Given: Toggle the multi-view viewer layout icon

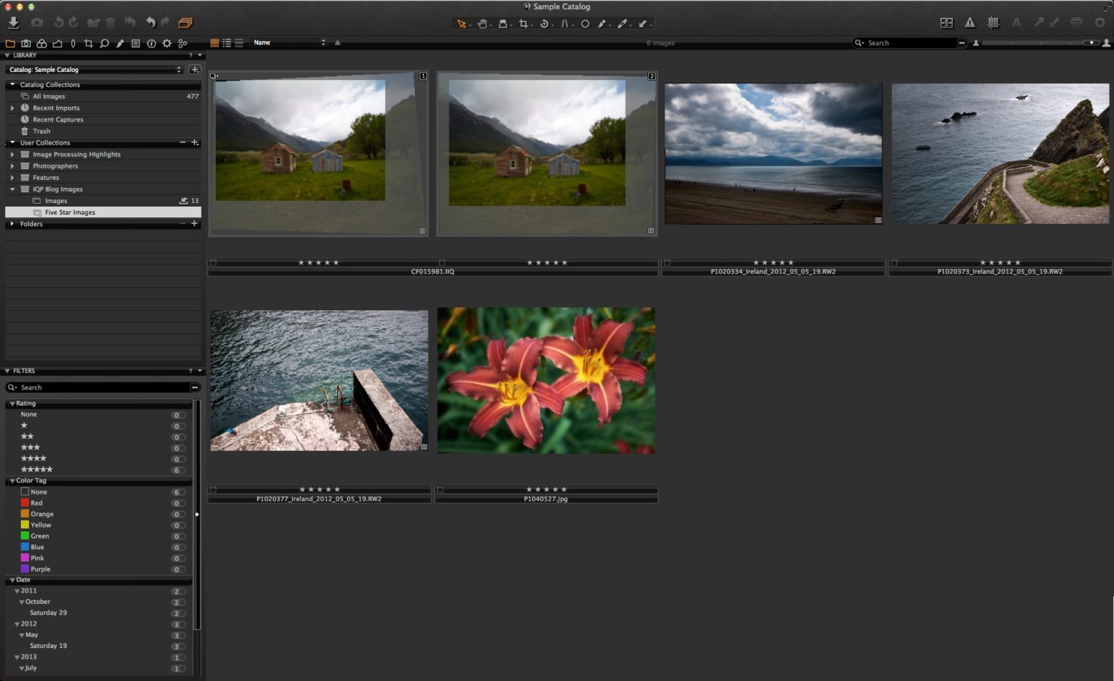Looking at the screenshot, I should tap(946, 22).
